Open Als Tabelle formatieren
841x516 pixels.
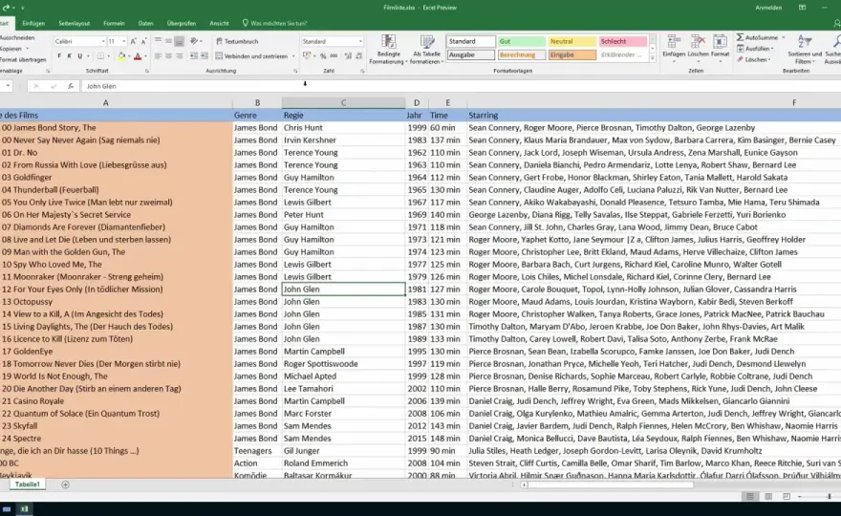click(x=427, y=50)
